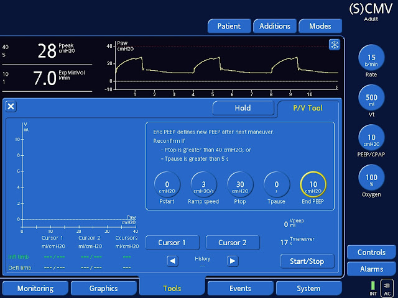The image size is (398, 298).
Task: Click the Tmaneuver 17 s value
Action: 297,242
